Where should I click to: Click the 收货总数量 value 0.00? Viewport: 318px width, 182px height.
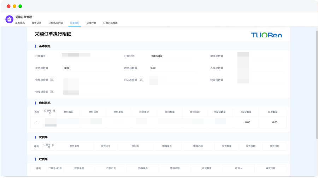pyautogui.click(x=153, y=68)
